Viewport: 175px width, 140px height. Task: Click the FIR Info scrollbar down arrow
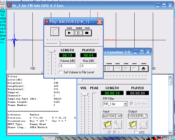coord(170,133)
